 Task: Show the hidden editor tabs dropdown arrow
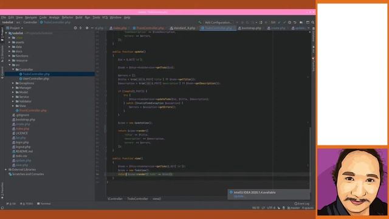coord(308,28)
